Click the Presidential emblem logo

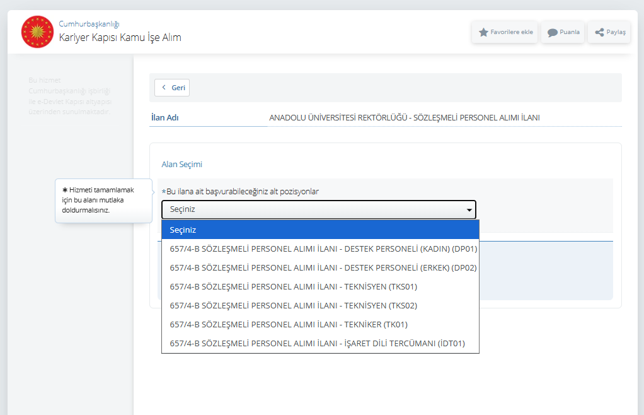tap(38, 32)
